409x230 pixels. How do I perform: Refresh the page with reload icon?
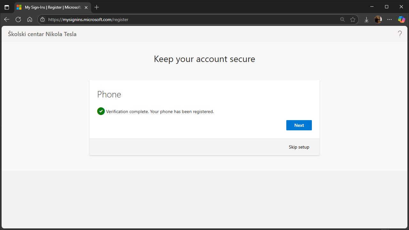(18, 19)
